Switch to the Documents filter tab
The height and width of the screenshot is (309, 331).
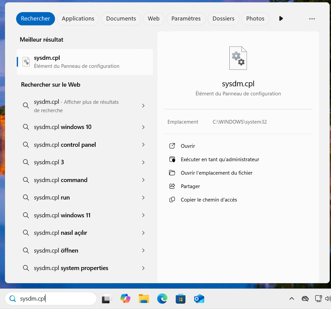[121, 19]
